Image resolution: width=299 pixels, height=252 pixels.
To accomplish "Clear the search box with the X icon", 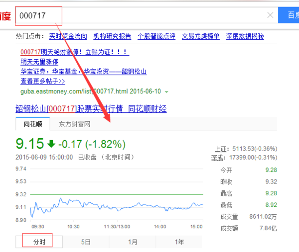I will [270, 15].
